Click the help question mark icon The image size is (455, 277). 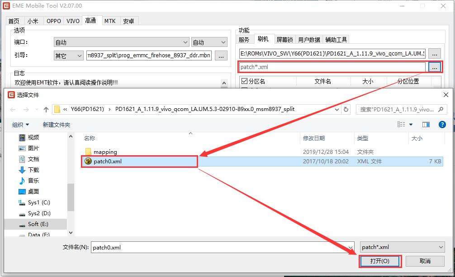point(442,125)
